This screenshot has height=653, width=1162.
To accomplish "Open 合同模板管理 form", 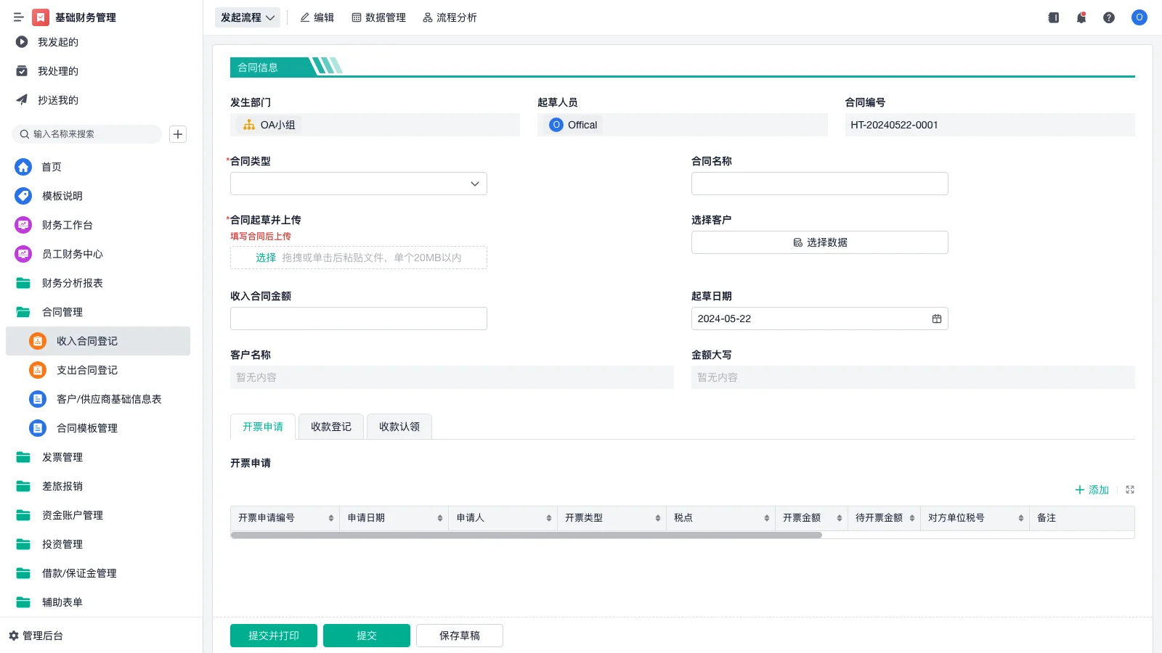I will 98,428.
